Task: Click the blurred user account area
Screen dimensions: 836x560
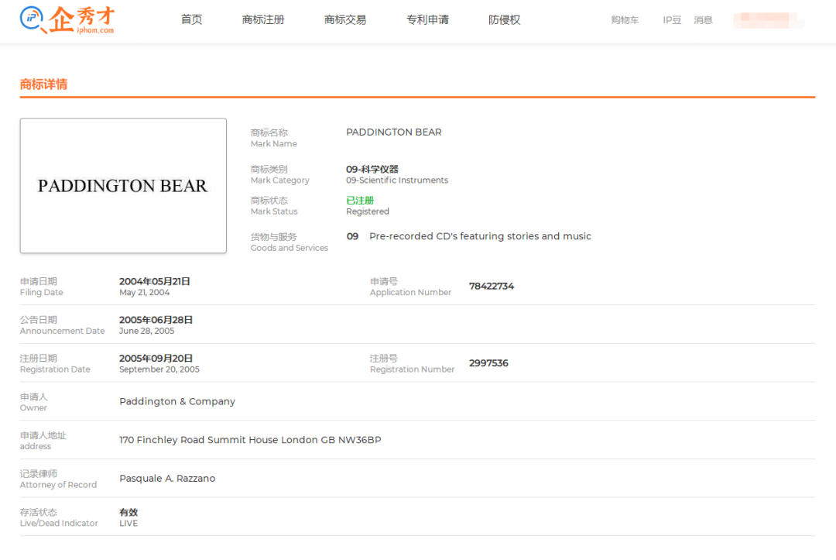Action: pos(769,20)
